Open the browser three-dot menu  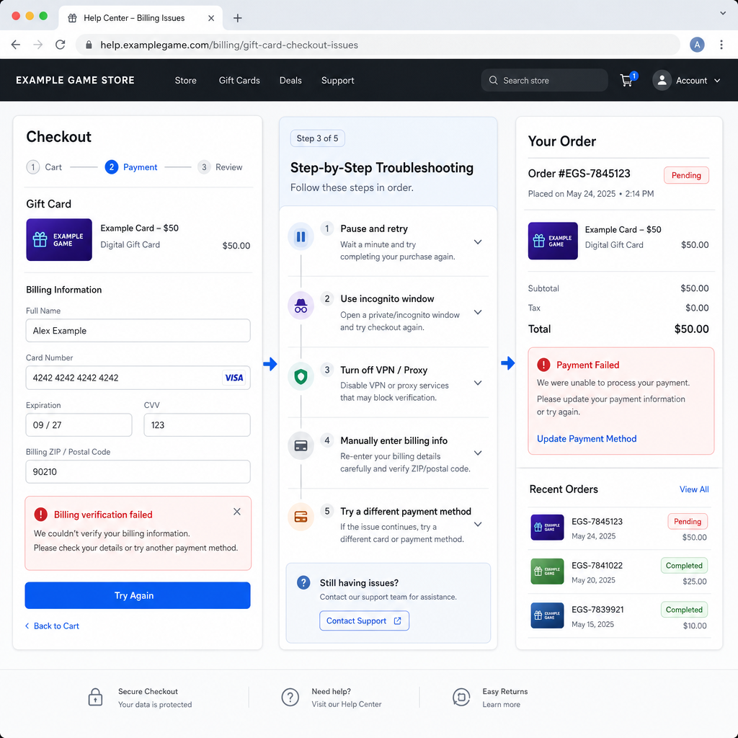click(x=721, y=45)
